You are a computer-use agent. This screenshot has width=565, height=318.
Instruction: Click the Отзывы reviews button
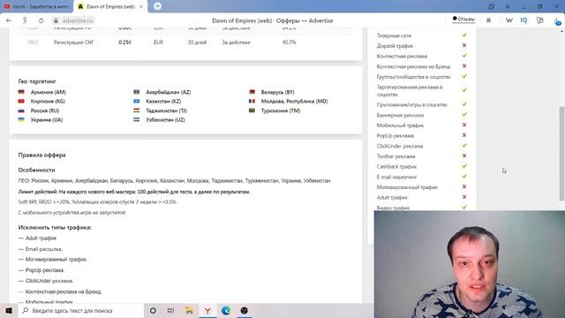point(463,19)
